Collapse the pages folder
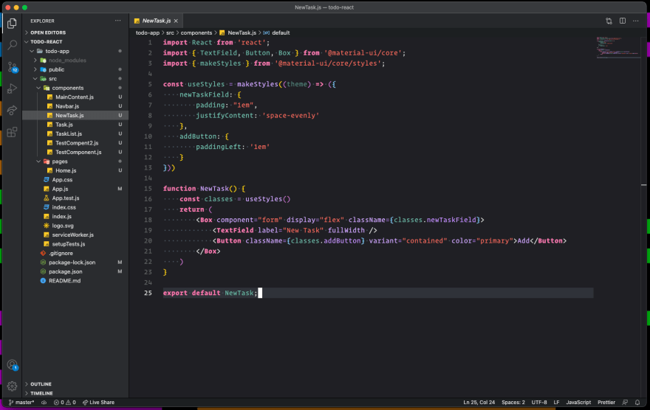This screenshot has width=650, height=410. click(x=75, y=161)
